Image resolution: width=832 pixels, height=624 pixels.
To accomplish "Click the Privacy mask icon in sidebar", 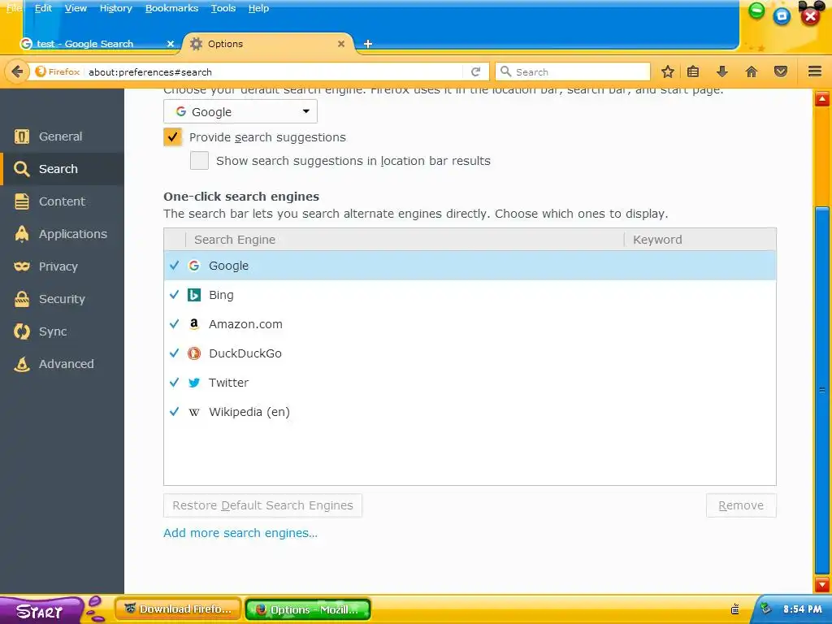I will 22,266.
